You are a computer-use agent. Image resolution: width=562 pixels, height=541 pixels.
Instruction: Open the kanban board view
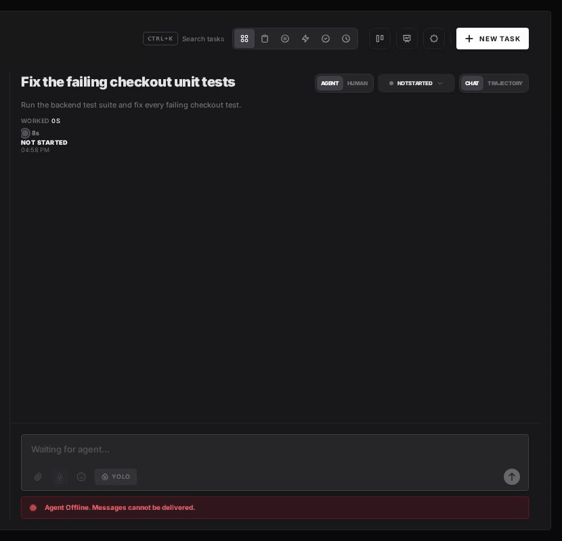[380, 39]
